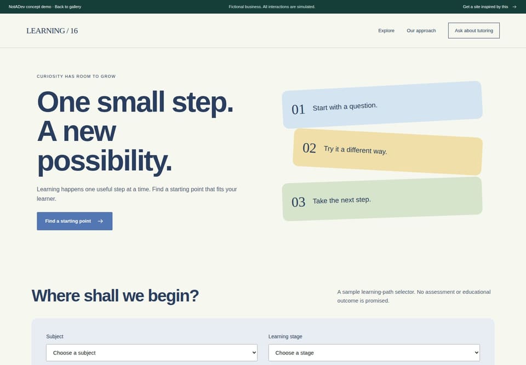Select the '02 Try it a different way' card

[387, 152]
